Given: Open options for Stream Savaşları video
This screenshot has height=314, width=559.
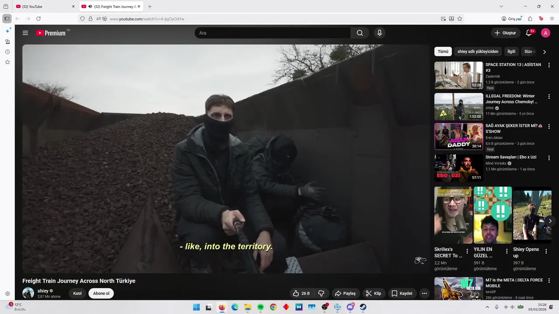Looking at the screenshot, I should coord(549,158).
